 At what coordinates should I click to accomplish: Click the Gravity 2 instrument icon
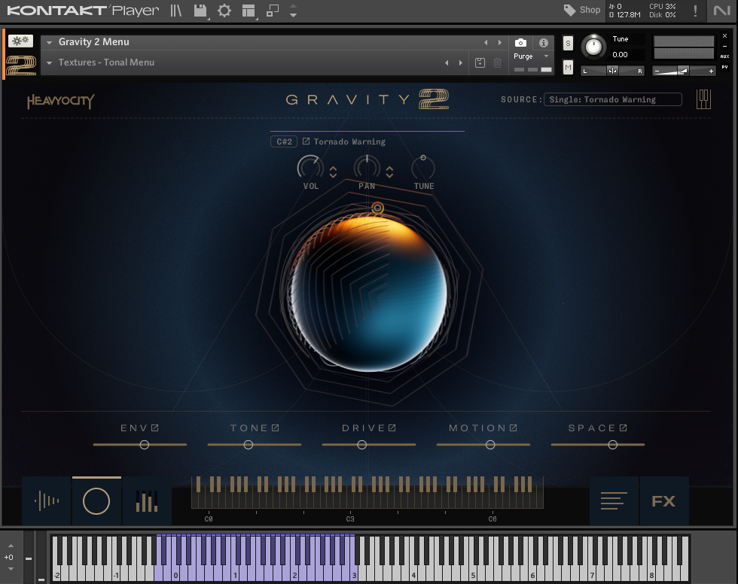pos(21,65)
